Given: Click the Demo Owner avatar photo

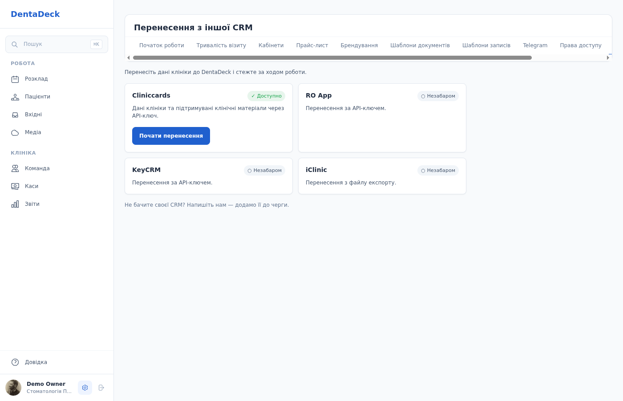Looking at the screenshot, I should (13, 388).
